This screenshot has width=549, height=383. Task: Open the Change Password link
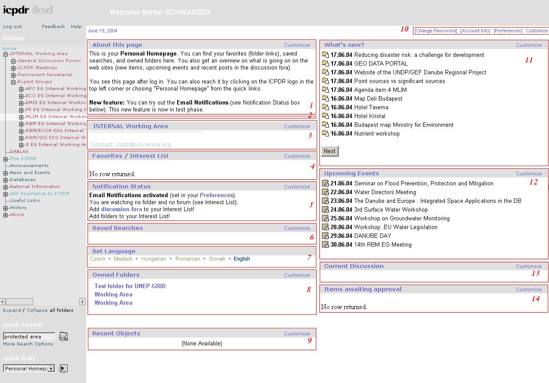point(435,31)
